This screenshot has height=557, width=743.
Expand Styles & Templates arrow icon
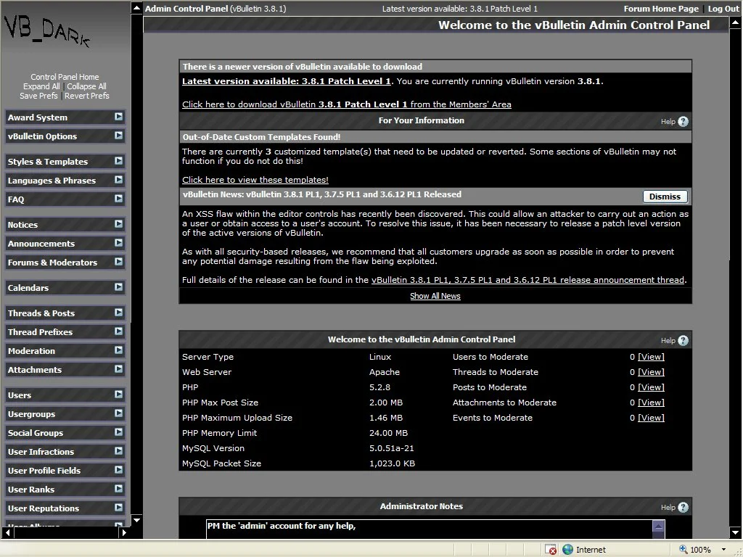[119, 161]
